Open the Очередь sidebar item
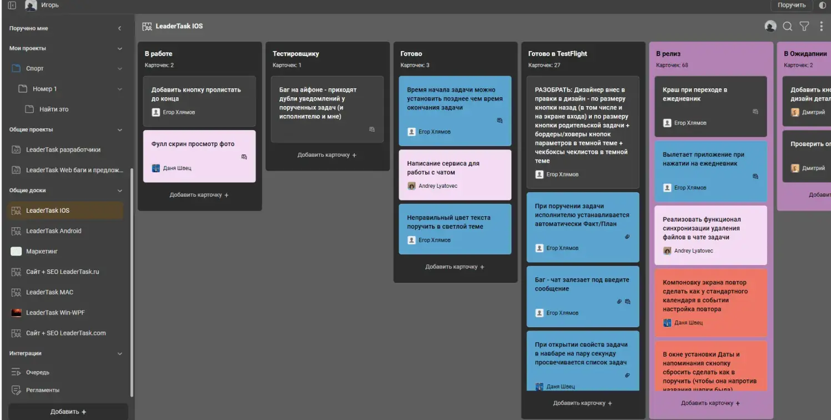The image size is (831, 420). pos(38,372)
